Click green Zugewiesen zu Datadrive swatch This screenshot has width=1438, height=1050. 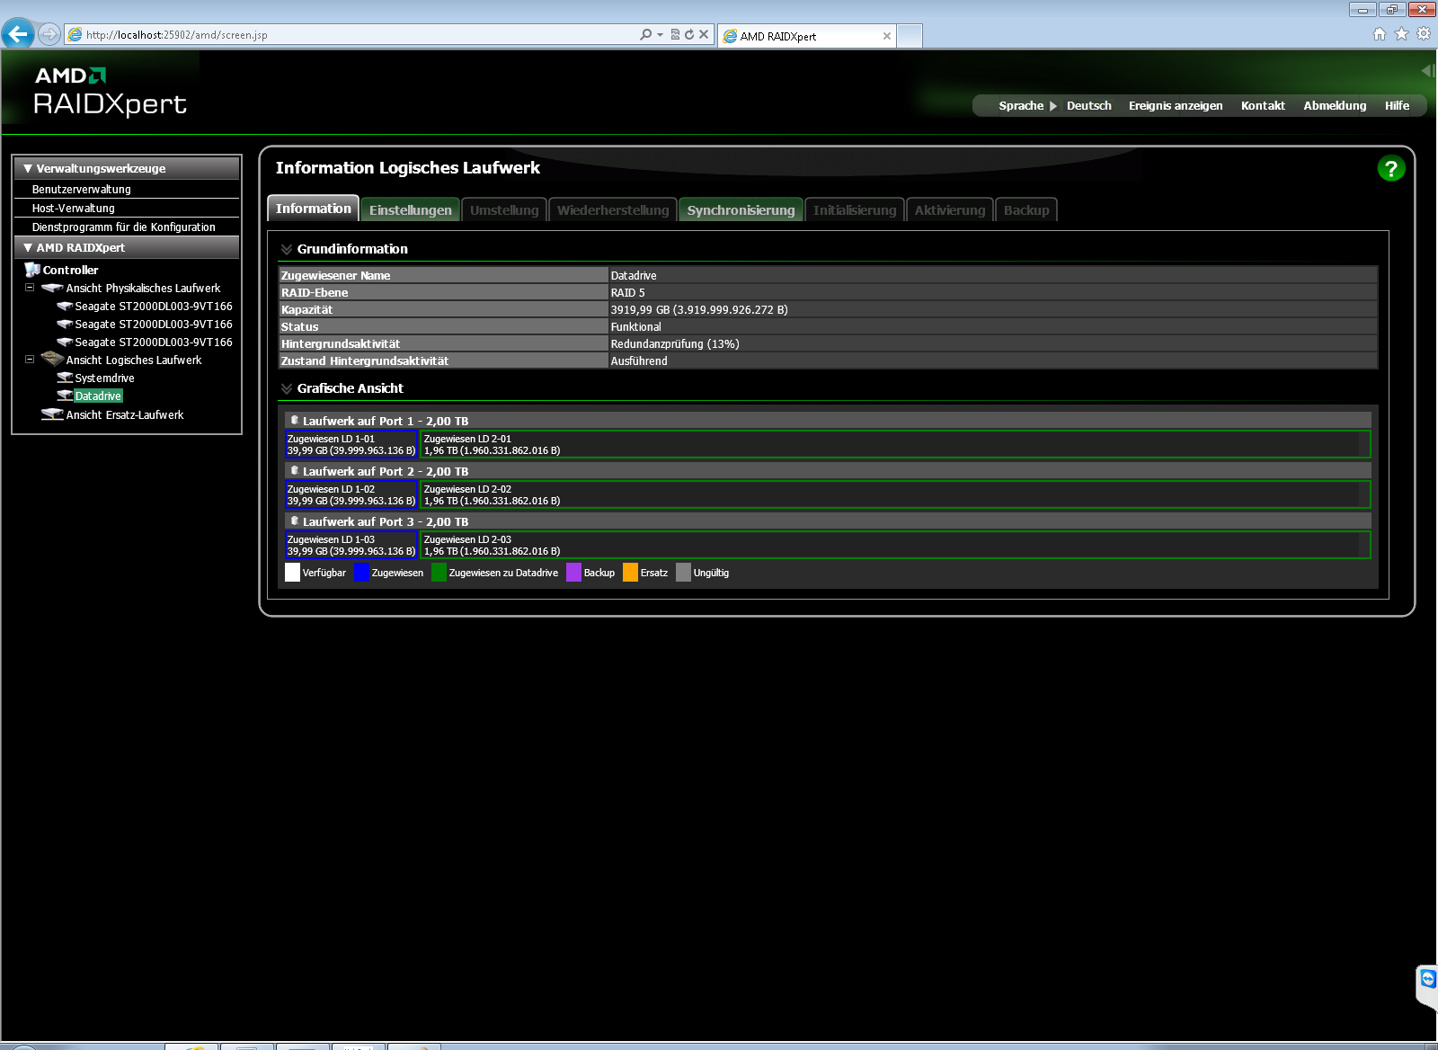439,573
